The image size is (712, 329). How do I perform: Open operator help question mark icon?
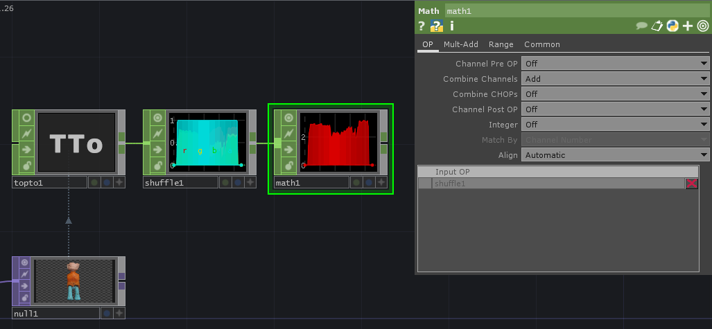(x=421, y=26)
